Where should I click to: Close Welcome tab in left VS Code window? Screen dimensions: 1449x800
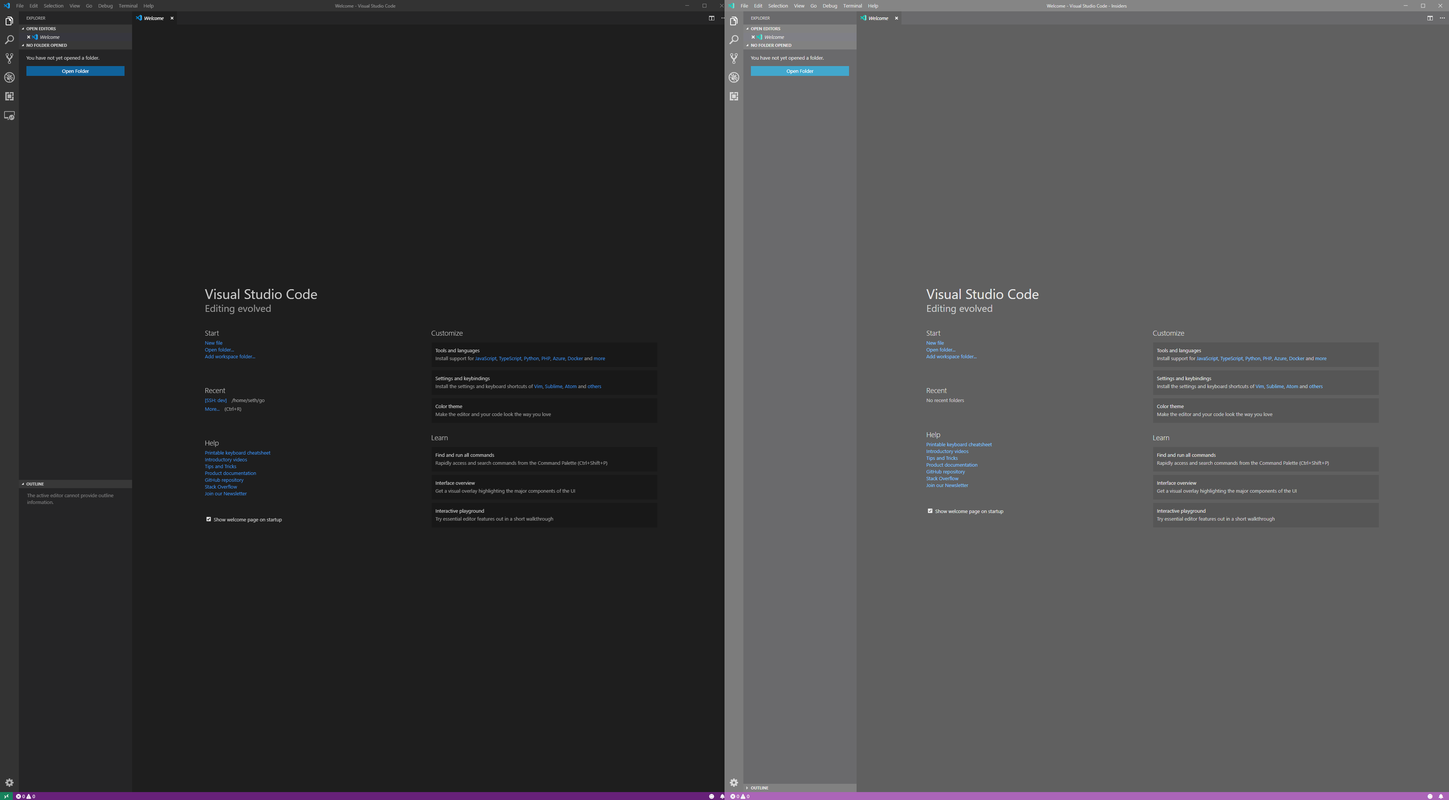tap(172, 18)
